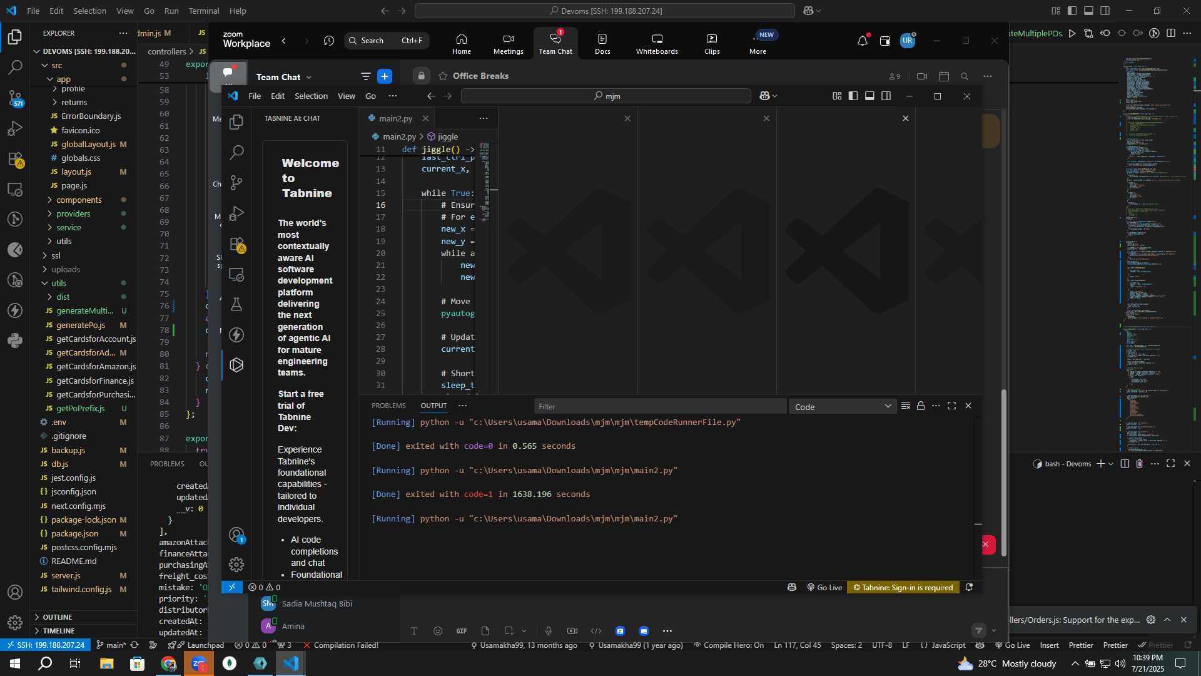
Task: Open Accounts icon in front mjm VS Code
Action: (236, 535)
